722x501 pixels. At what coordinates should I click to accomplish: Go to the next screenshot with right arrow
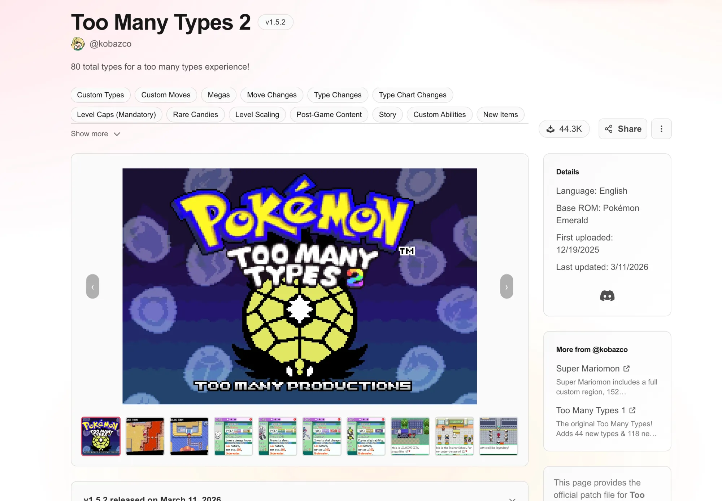(x=506, y=286)
